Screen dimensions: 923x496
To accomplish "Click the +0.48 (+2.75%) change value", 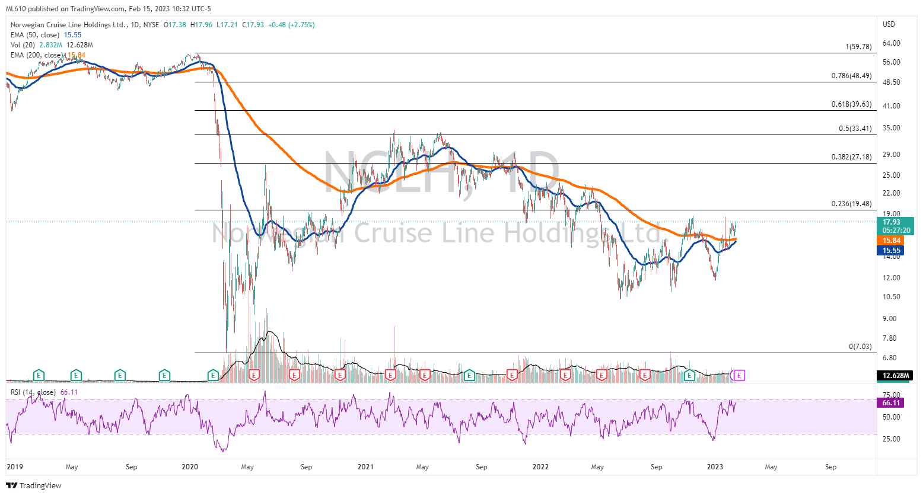I will [291, 25].
